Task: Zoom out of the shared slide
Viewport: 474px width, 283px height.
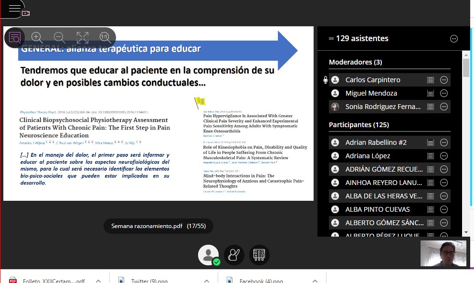Action: coord(60,38)
